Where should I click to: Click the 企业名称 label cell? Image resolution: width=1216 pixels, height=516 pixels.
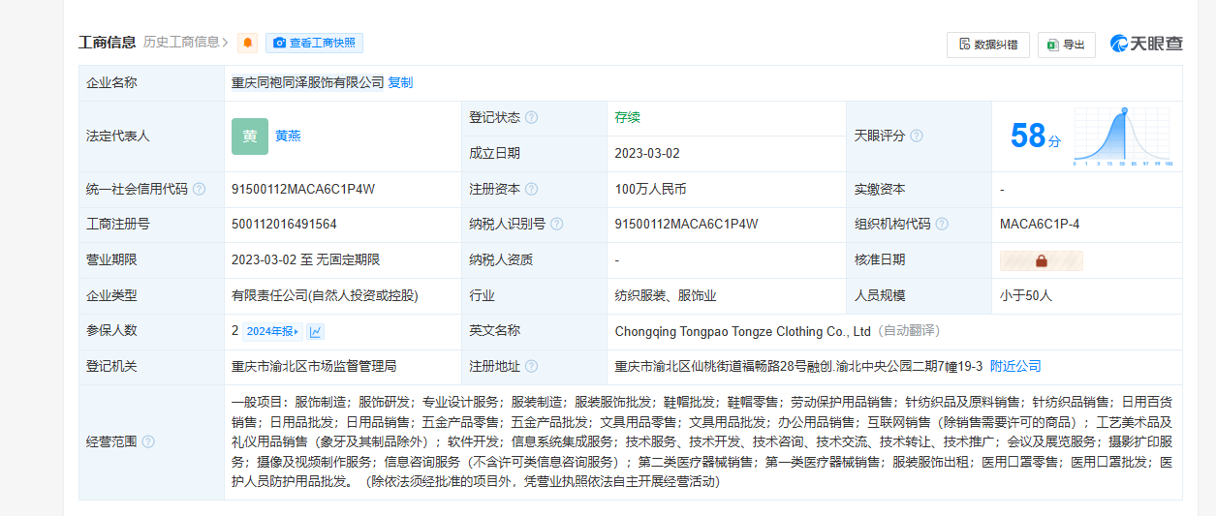coord(151,82)
